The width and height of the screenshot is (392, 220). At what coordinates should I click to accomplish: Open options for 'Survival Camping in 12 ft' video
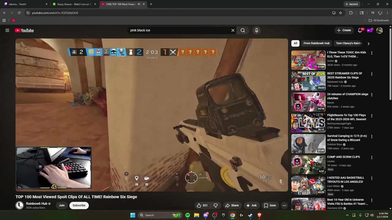pos(372,137)
